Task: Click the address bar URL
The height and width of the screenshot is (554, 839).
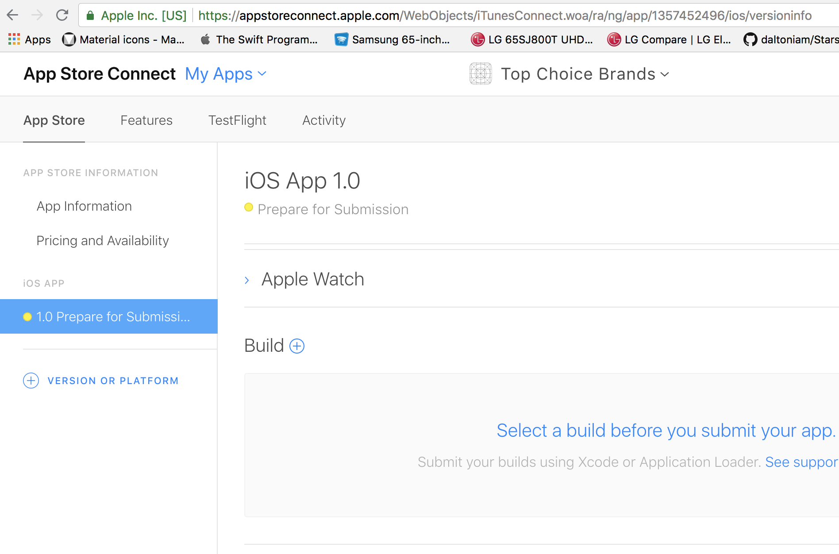Action: (504, 16)
